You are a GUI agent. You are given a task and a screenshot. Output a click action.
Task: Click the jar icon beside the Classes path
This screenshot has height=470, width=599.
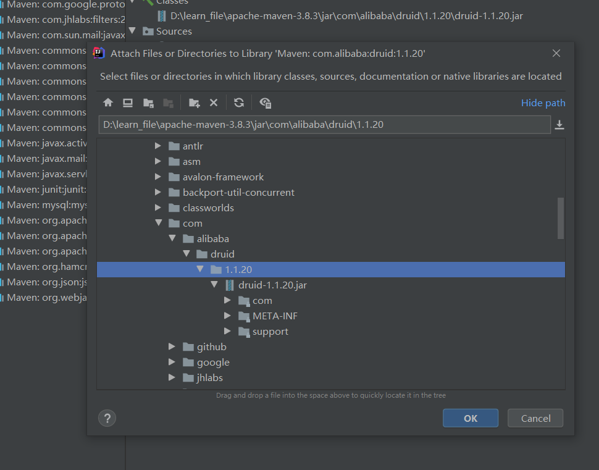pyautogui.click(x=162, y=15)
